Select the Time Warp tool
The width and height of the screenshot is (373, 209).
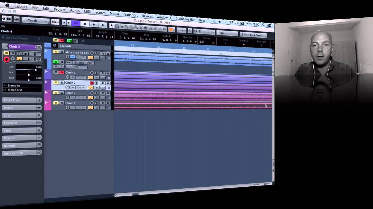click(150, 28)
